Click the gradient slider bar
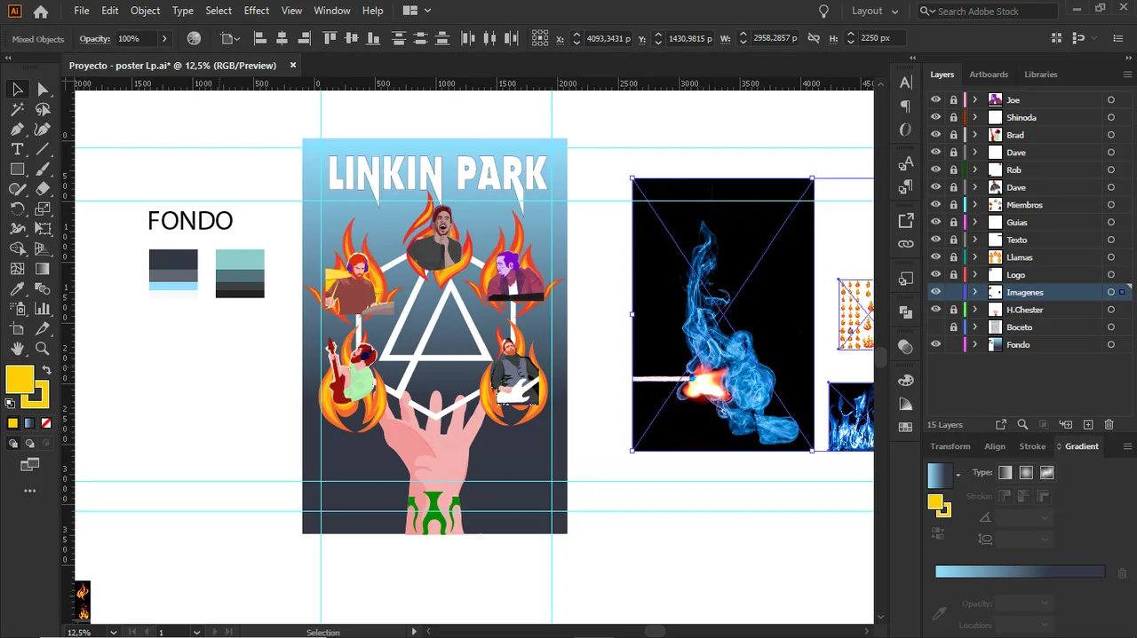Viewport: 1137px width, 638px height. click(x=1020, y=572)
